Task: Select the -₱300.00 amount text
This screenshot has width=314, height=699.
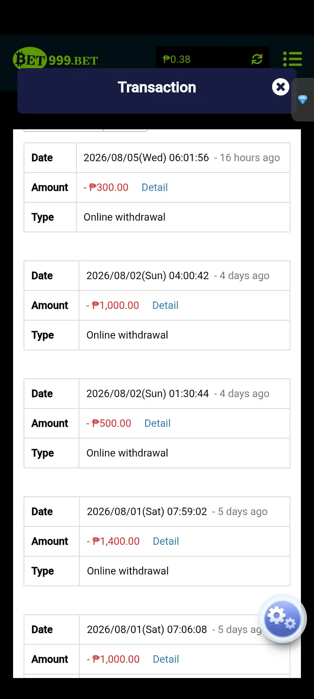Action: click(x=106, y=187)
